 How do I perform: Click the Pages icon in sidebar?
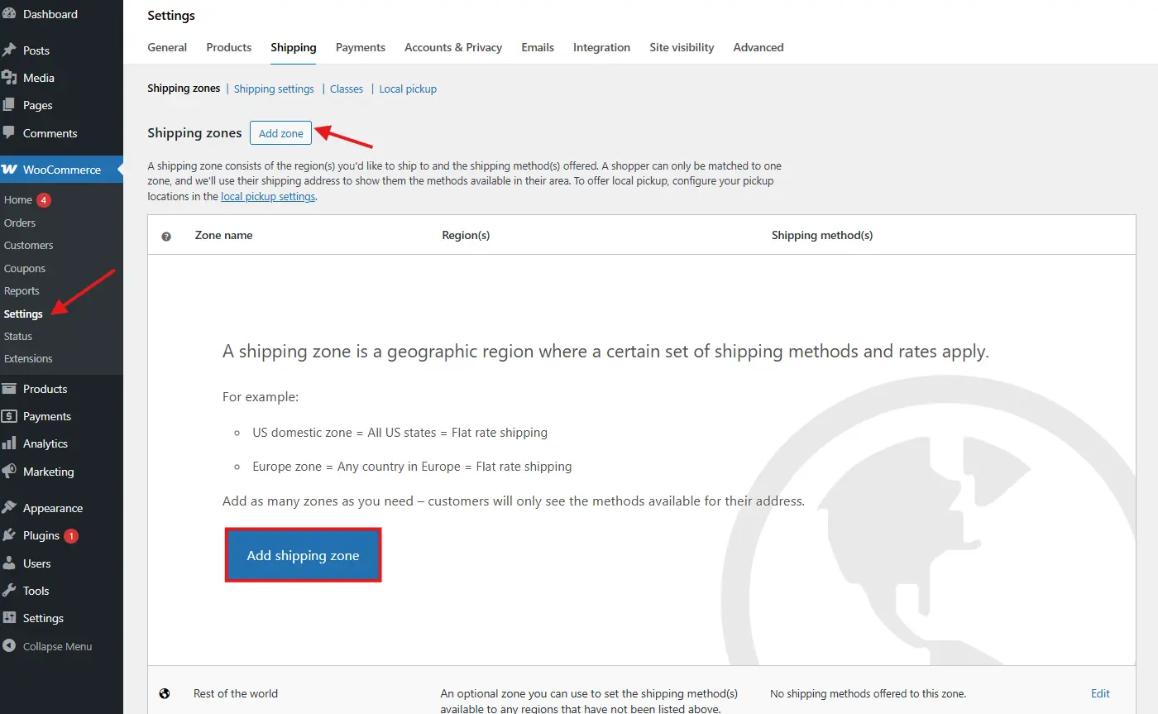coord(9,105)
